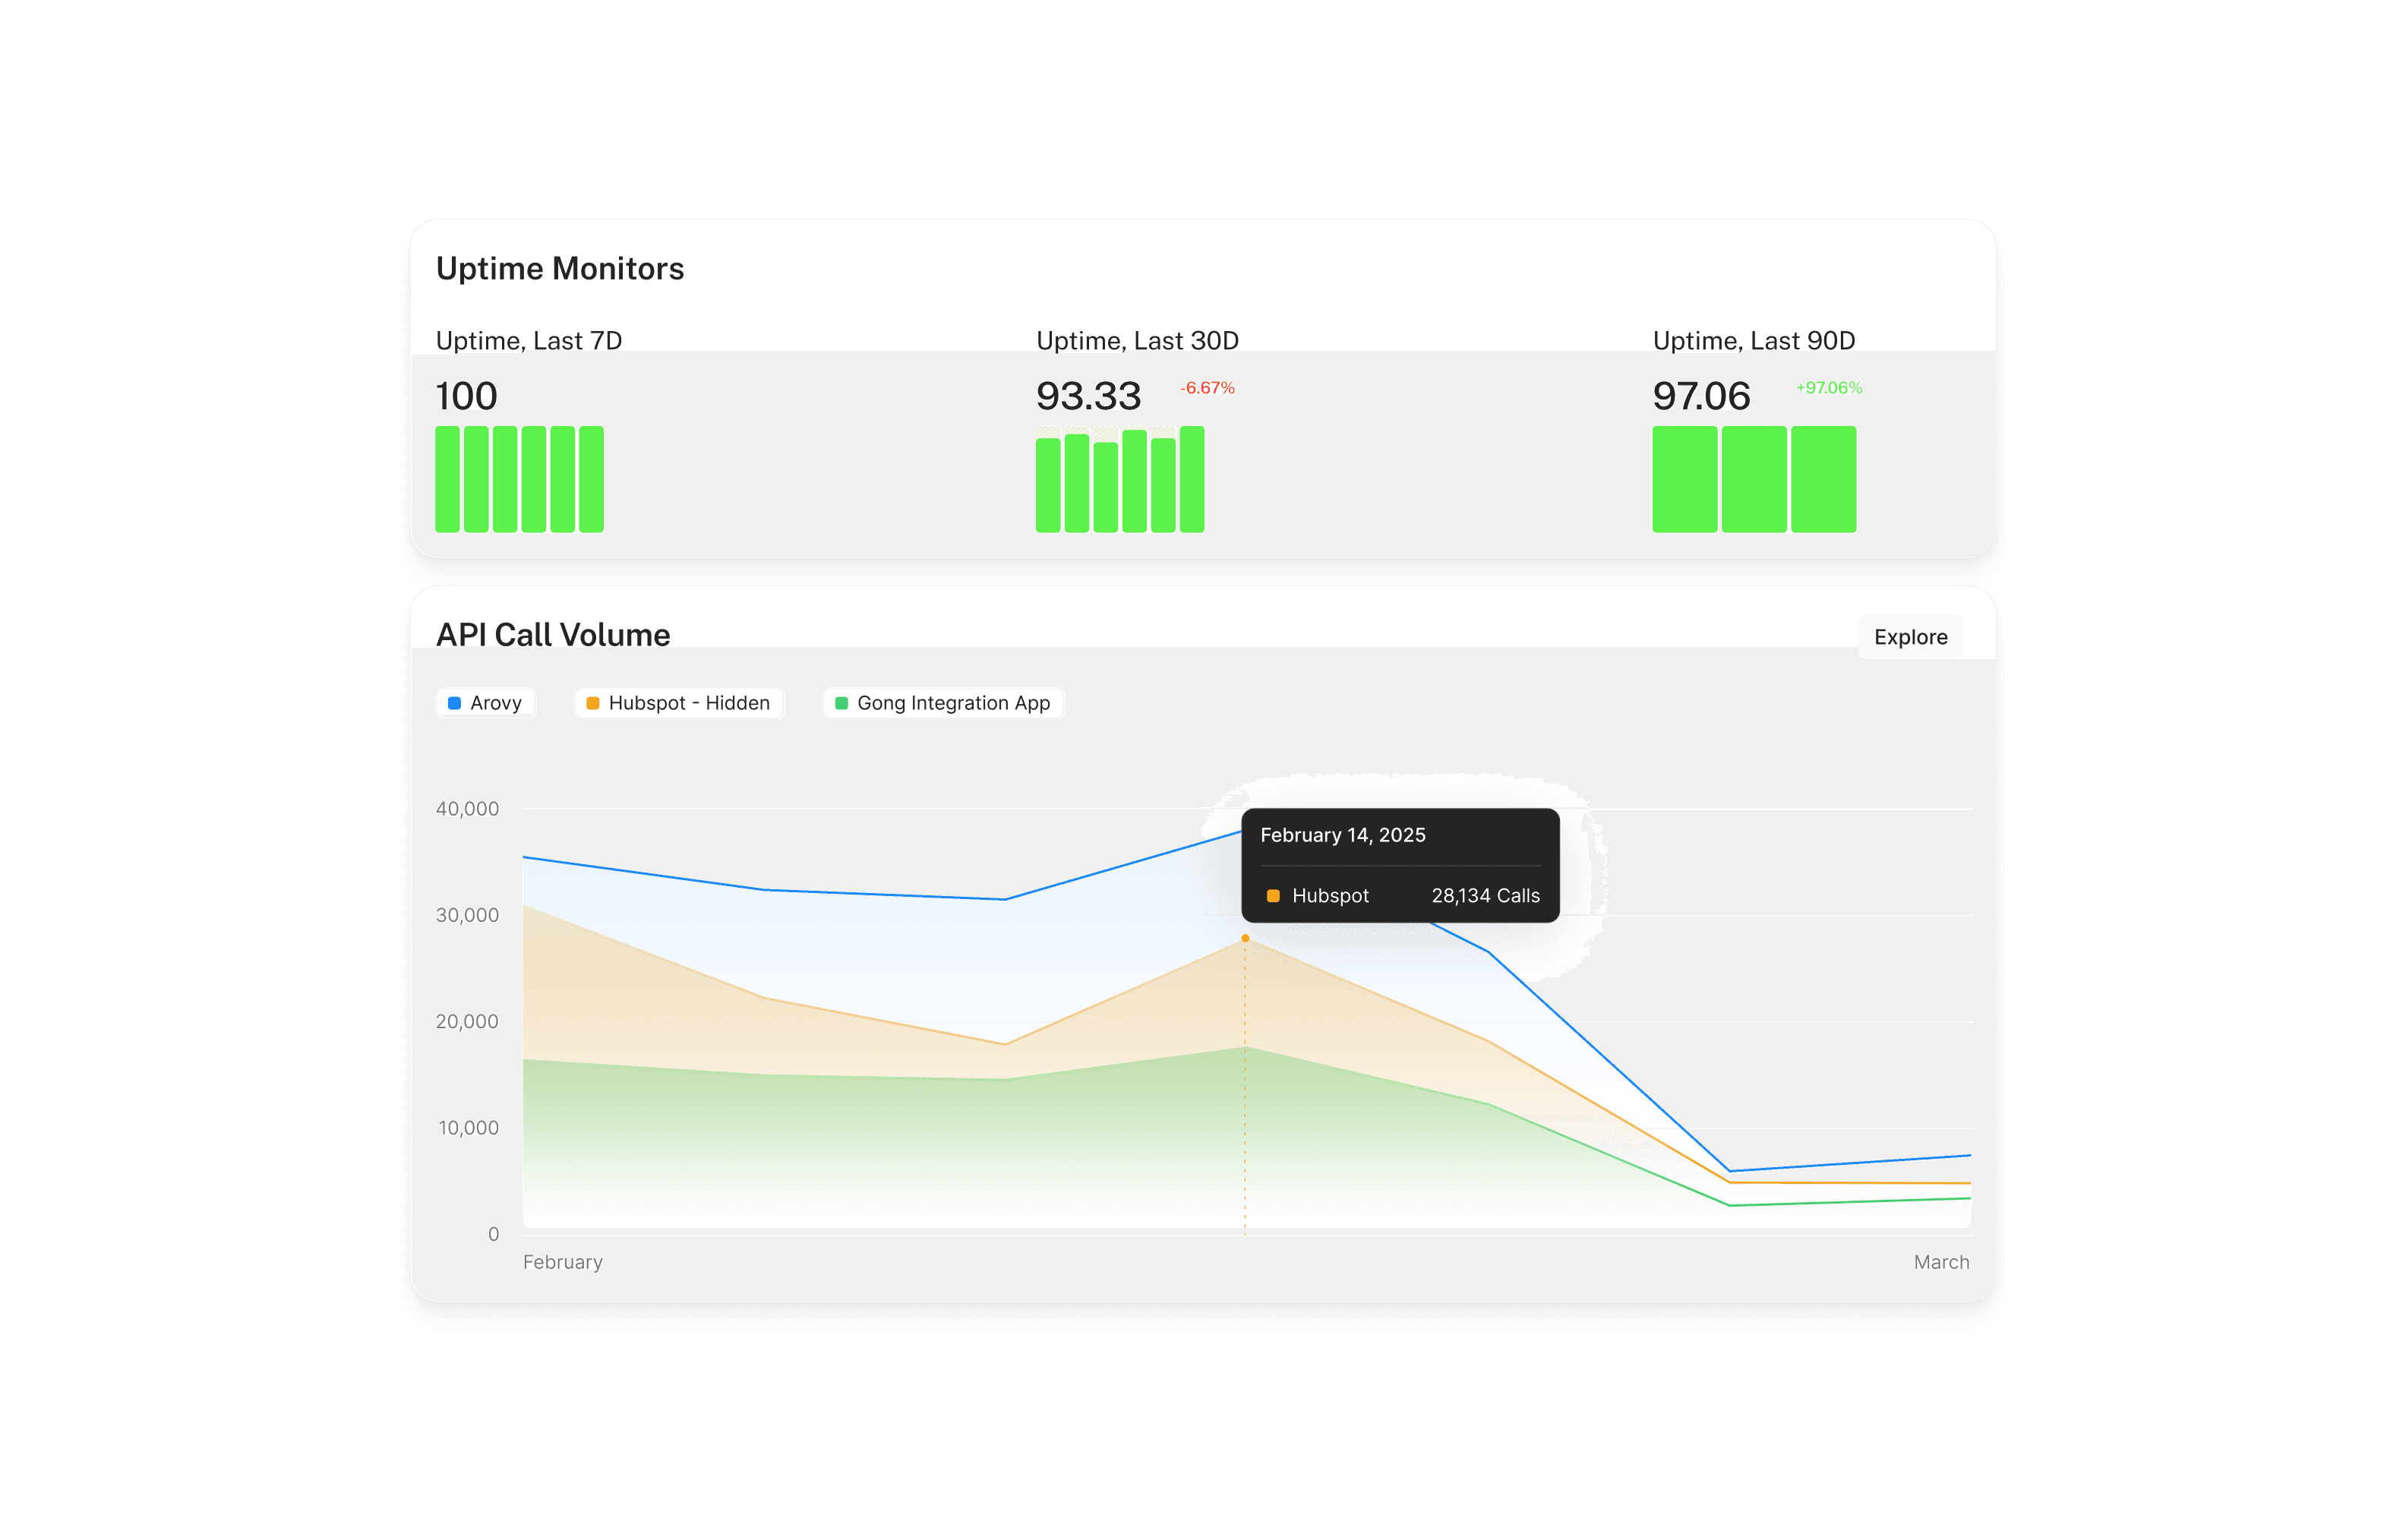2406x1540 pixels.
Task: Click the tallest last bar in the 30D chart
Action: point(1191,479)
